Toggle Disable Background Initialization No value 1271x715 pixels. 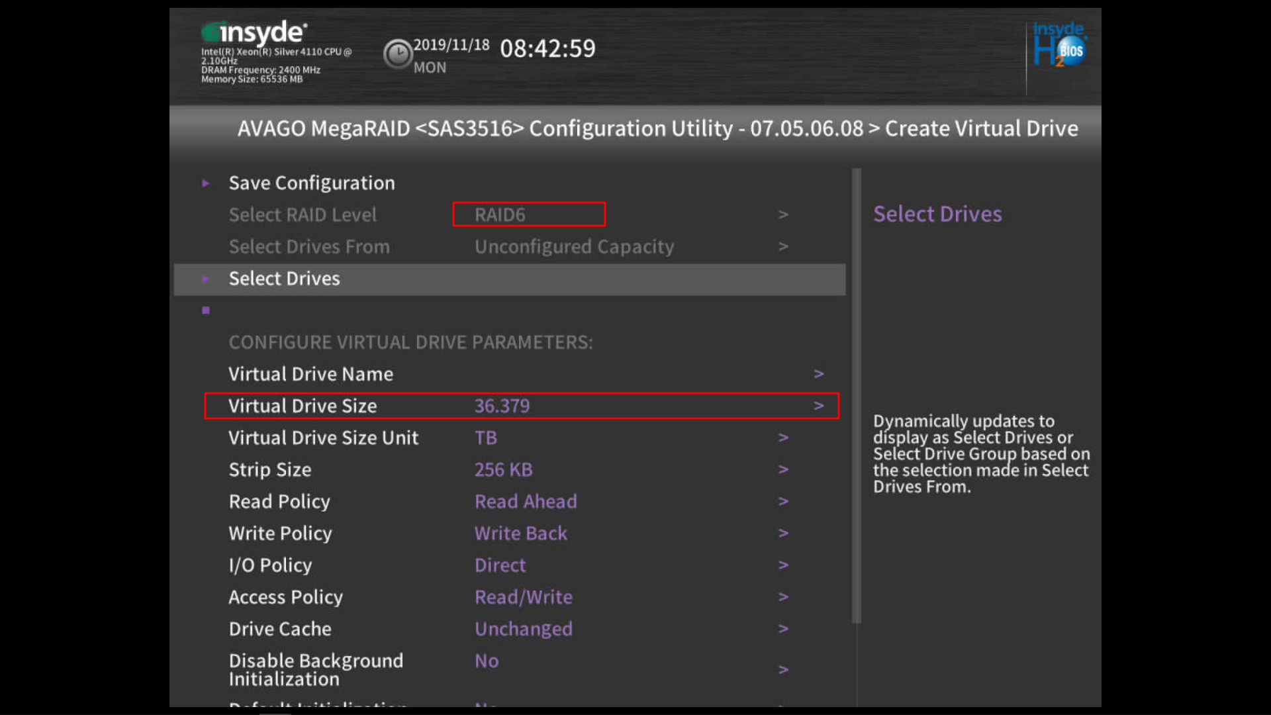pyautogui.click(x=487, y=661)
